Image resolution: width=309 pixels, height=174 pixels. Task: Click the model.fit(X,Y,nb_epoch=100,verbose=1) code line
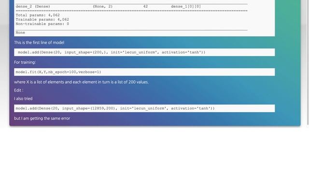pos(144,72)
